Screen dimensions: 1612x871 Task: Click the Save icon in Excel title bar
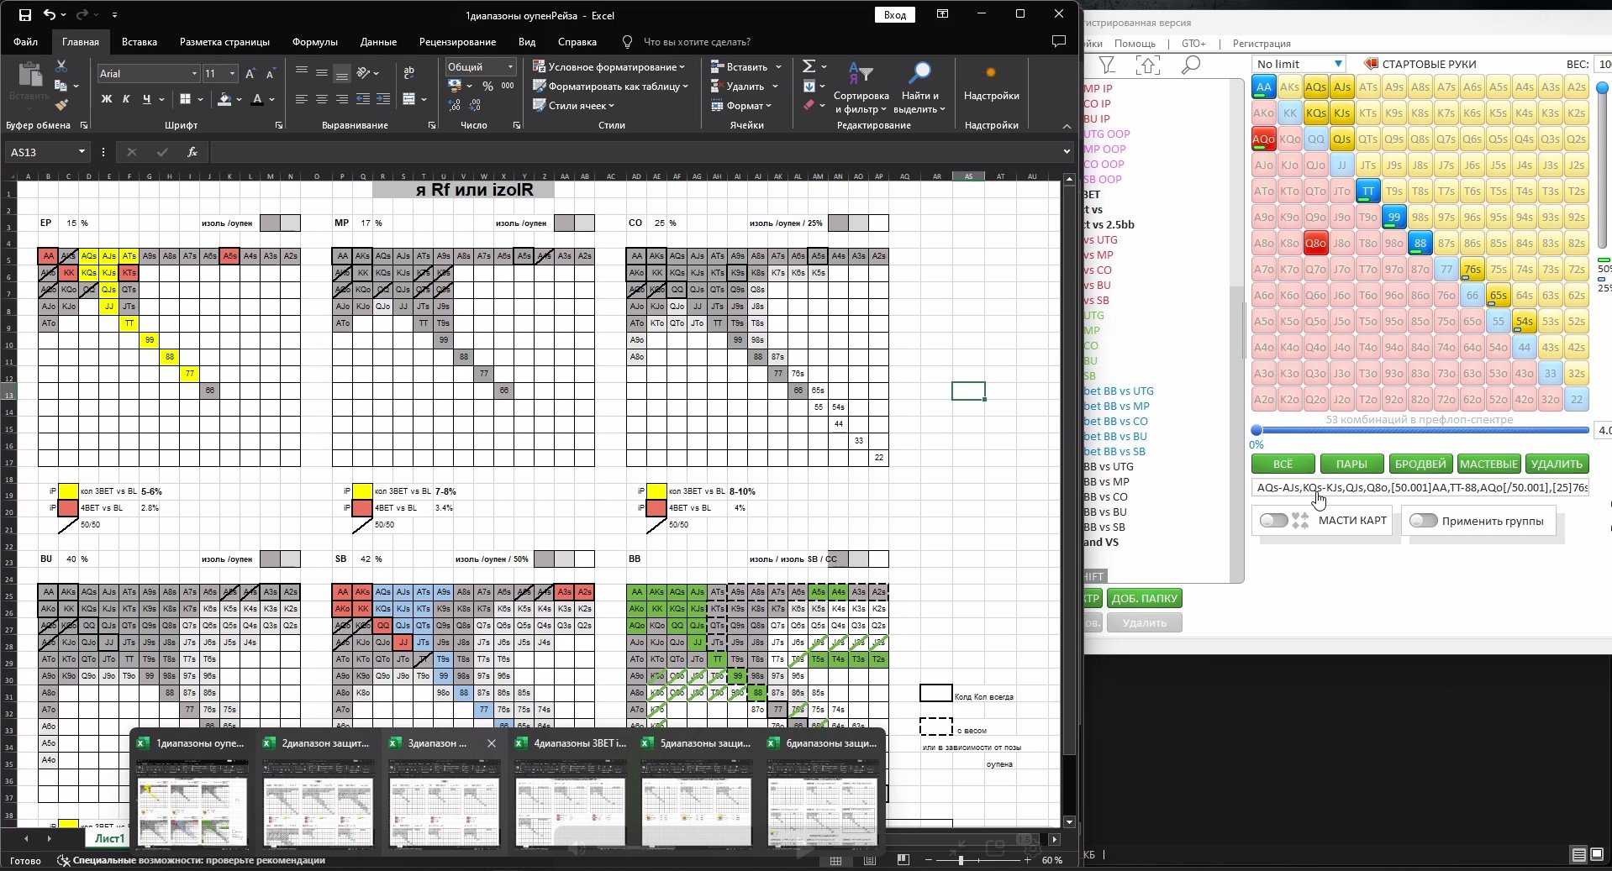click(24, 14)
